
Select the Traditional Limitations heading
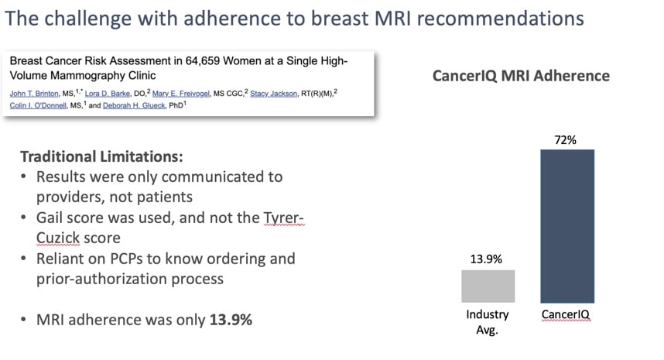pyautogui.click(x=101, y=156)
